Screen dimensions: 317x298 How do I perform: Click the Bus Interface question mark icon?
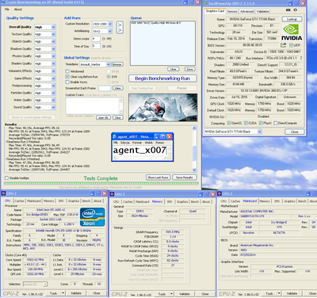(x=301, y=58)
